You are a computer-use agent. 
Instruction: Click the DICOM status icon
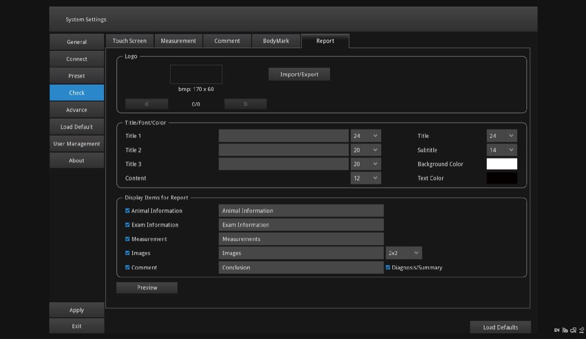click(581, 330)
